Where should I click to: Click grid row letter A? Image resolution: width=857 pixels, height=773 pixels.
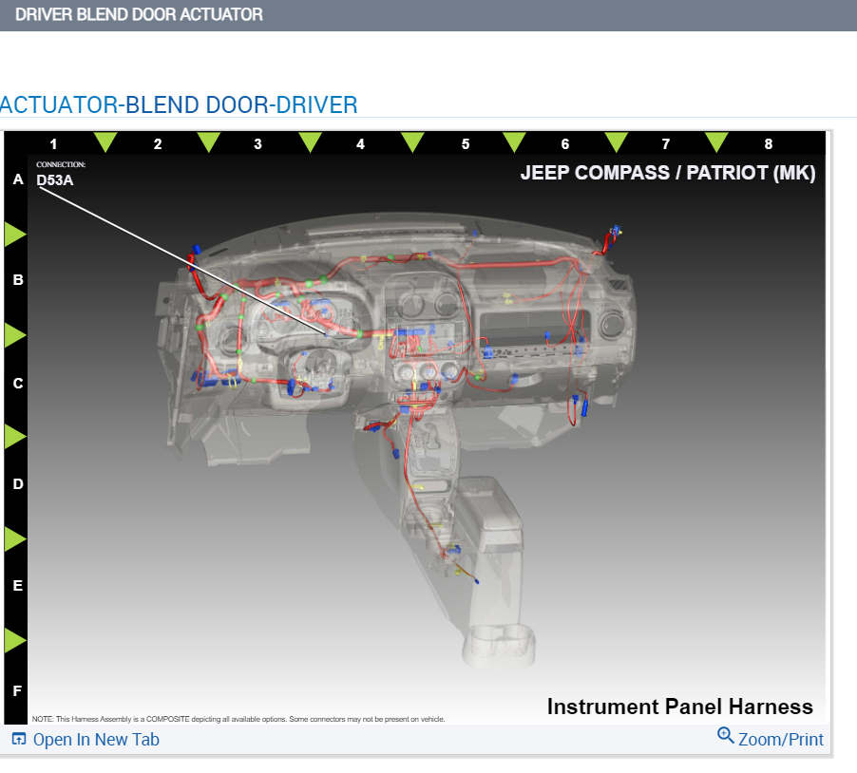(x=18, y=179)
